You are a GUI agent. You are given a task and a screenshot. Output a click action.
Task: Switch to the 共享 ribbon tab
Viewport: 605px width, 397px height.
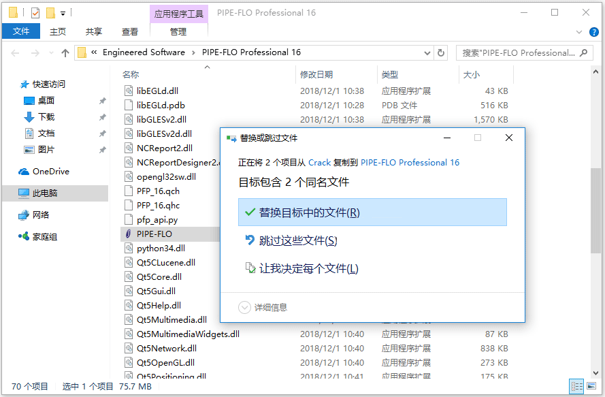94,32
